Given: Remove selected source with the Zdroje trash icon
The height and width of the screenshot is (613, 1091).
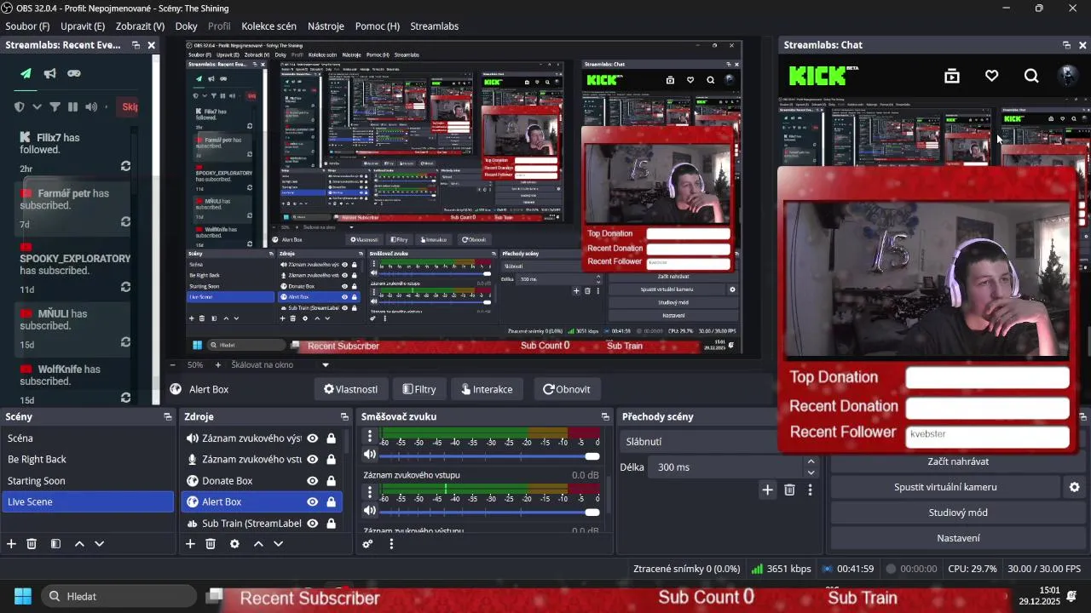Looking at the screenshot, I should 211,543.
